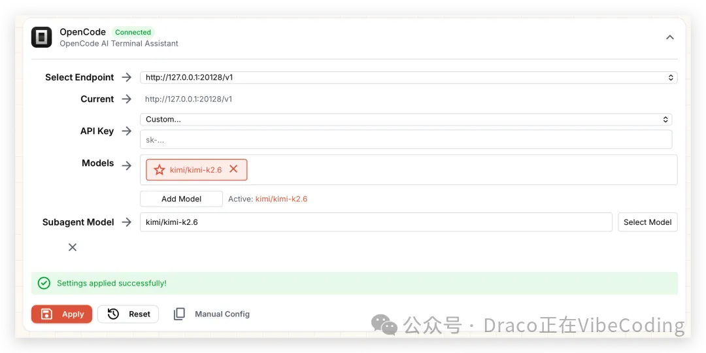Open the API Key Custom dropdown
The image size is (706, 353).
pyautogui.click(x=406, y=120)
